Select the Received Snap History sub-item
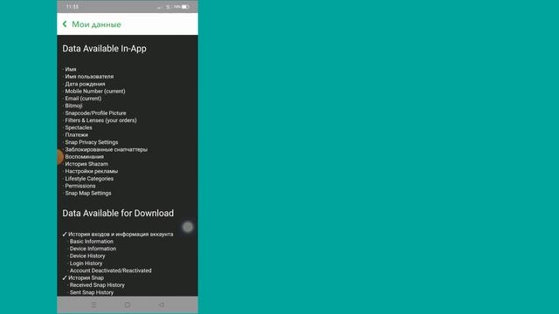The image size is (559, 314). (x=97, y=285)
